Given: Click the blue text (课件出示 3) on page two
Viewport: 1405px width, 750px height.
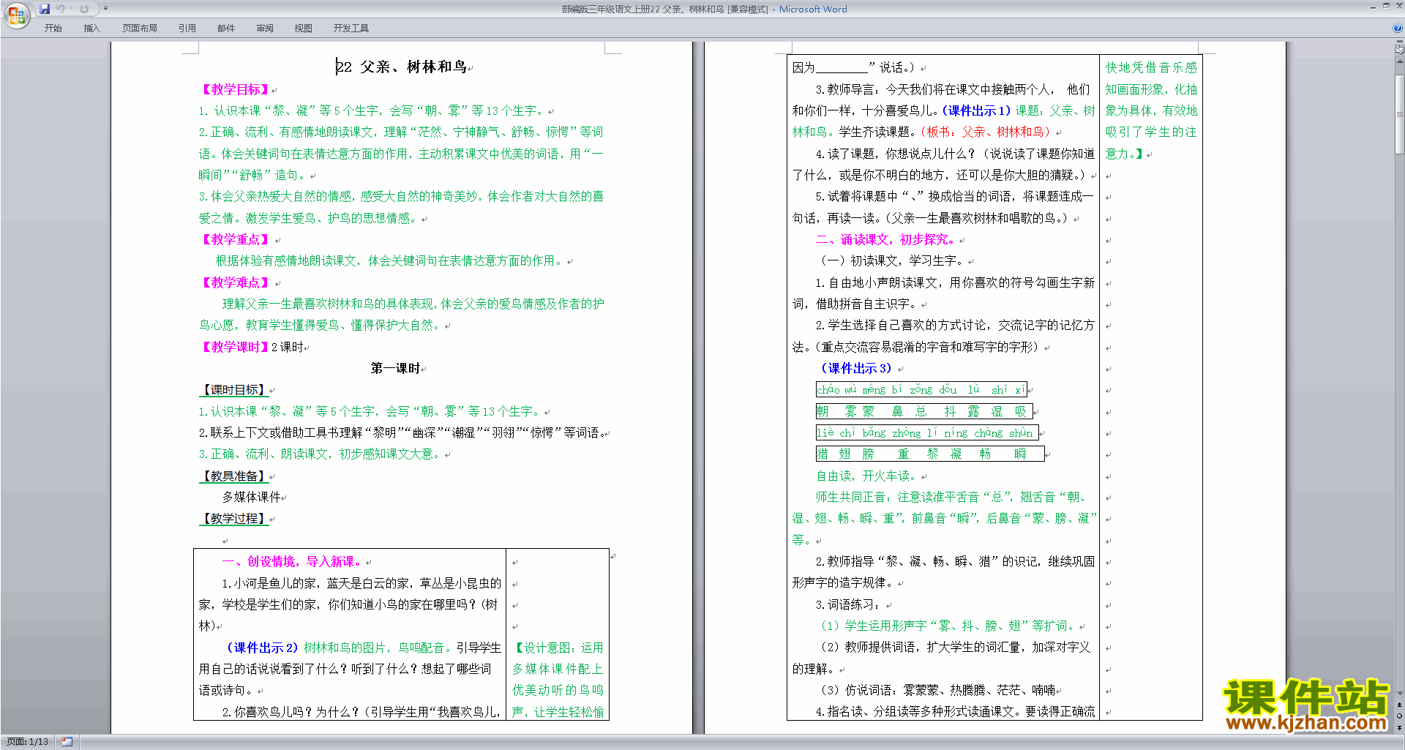Looking at the screenshot, I should click(x=855, y=368).
